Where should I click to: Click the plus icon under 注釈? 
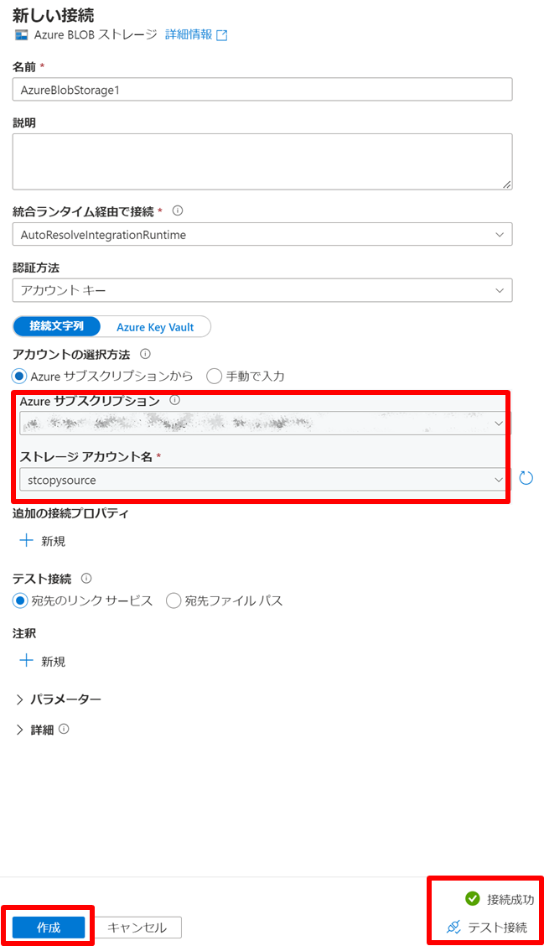tap(26, 661)
